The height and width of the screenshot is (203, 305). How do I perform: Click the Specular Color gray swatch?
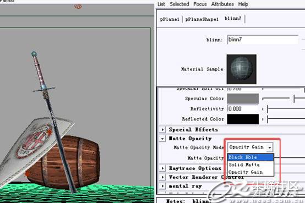click(x=243, y=98)
